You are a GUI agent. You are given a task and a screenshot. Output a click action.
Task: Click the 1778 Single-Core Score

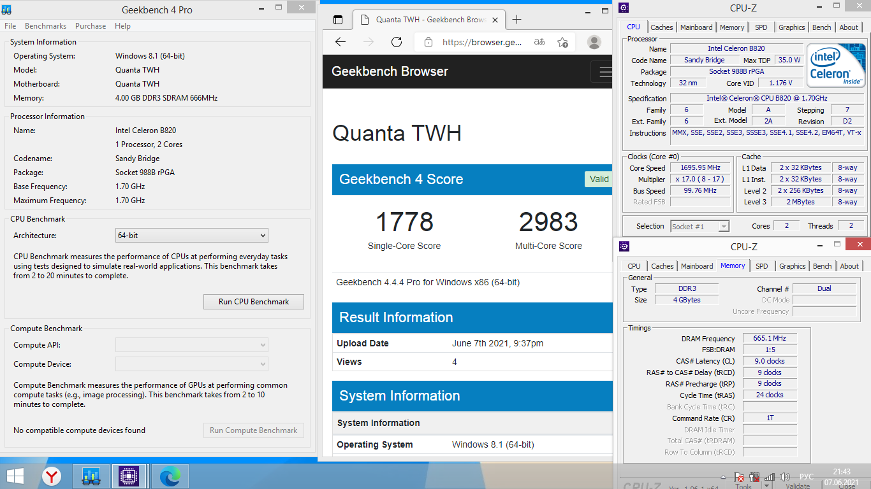(404, 222)
